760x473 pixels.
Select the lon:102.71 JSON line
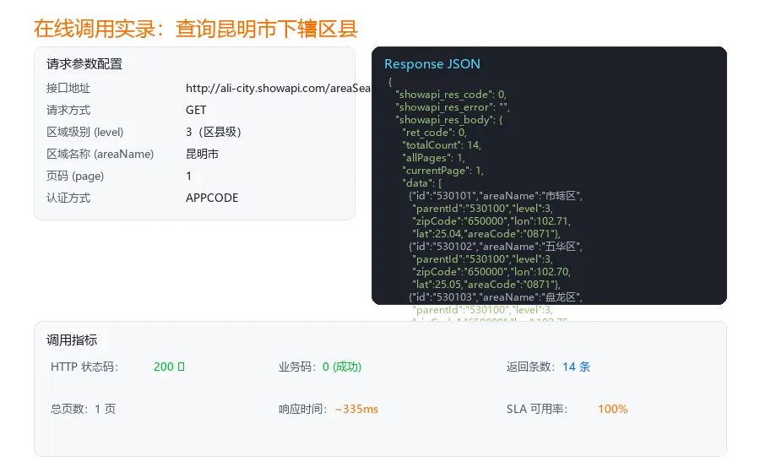point(491,221)
